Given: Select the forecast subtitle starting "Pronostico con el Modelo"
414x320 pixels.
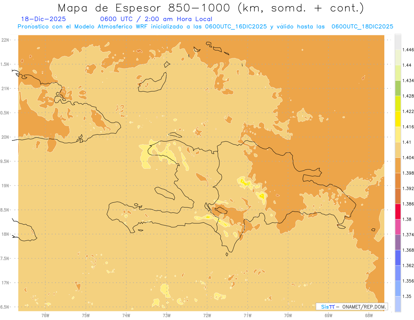Looking at the screenshot, I should (x=205, y=27).
